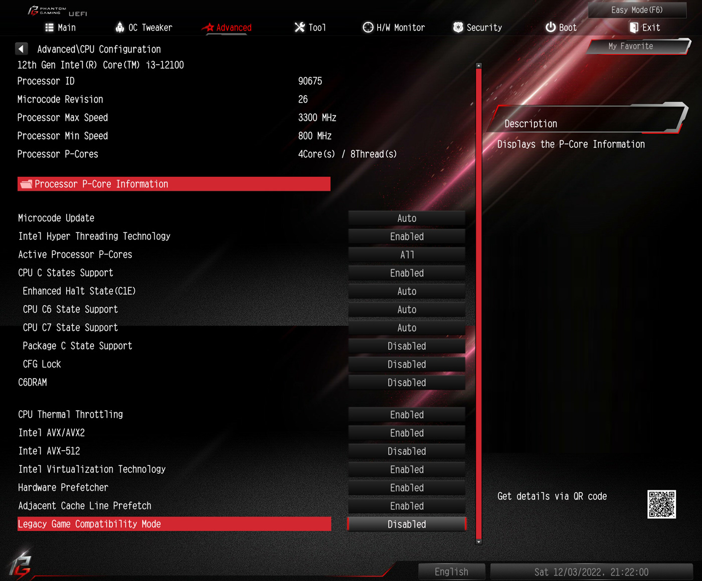Open C6DRAM value dropdown
The image size is (702, 581).
pyautogui.click(x=407, y=383)
